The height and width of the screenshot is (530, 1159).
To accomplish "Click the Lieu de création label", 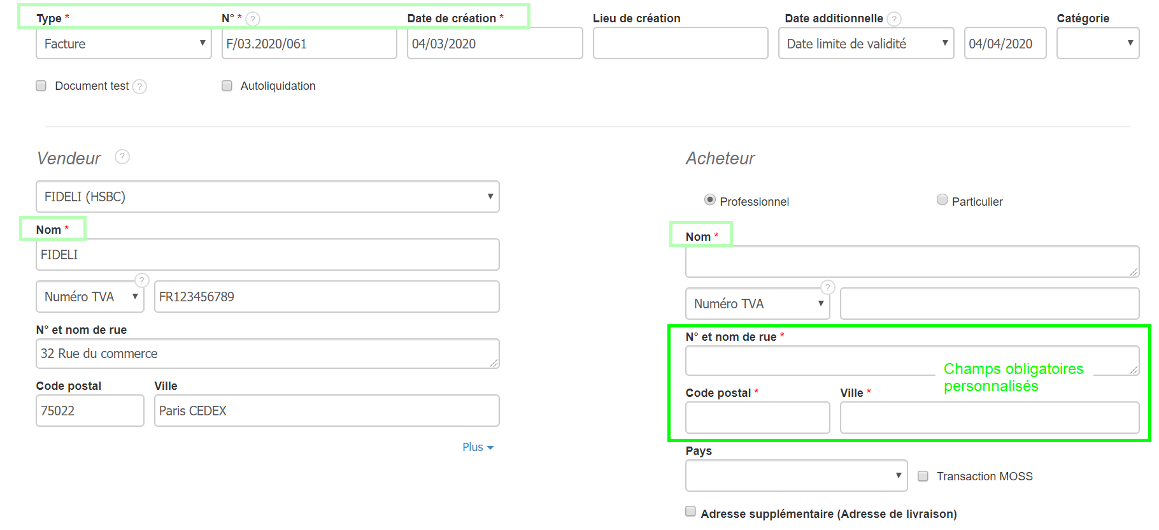I will point(637,18).
